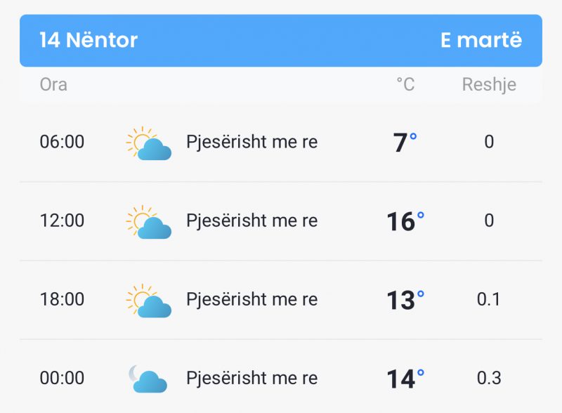Click the 16° temperature value
Screen dimensions: 562x413
[x=405, y=221]
